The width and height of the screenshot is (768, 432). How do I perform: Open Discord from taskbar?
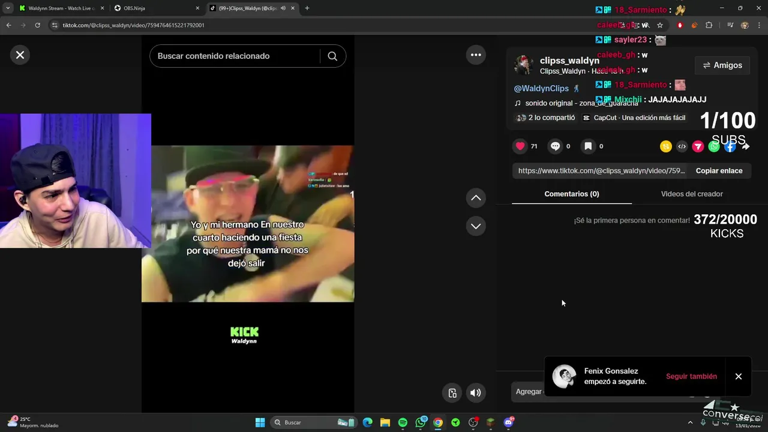[x=508, y=422]
